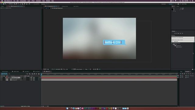Image resolution: width=195 pixels, height=110 pixels.
Task: Click the red Netflix & Chill layer bar
Action: pyautogui.click(x=109, y=77)
